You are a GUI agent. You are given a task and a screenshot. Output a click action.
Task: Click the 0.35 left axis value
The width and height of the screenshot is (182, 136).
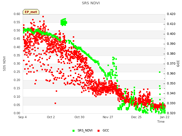(x=17, y=55)
